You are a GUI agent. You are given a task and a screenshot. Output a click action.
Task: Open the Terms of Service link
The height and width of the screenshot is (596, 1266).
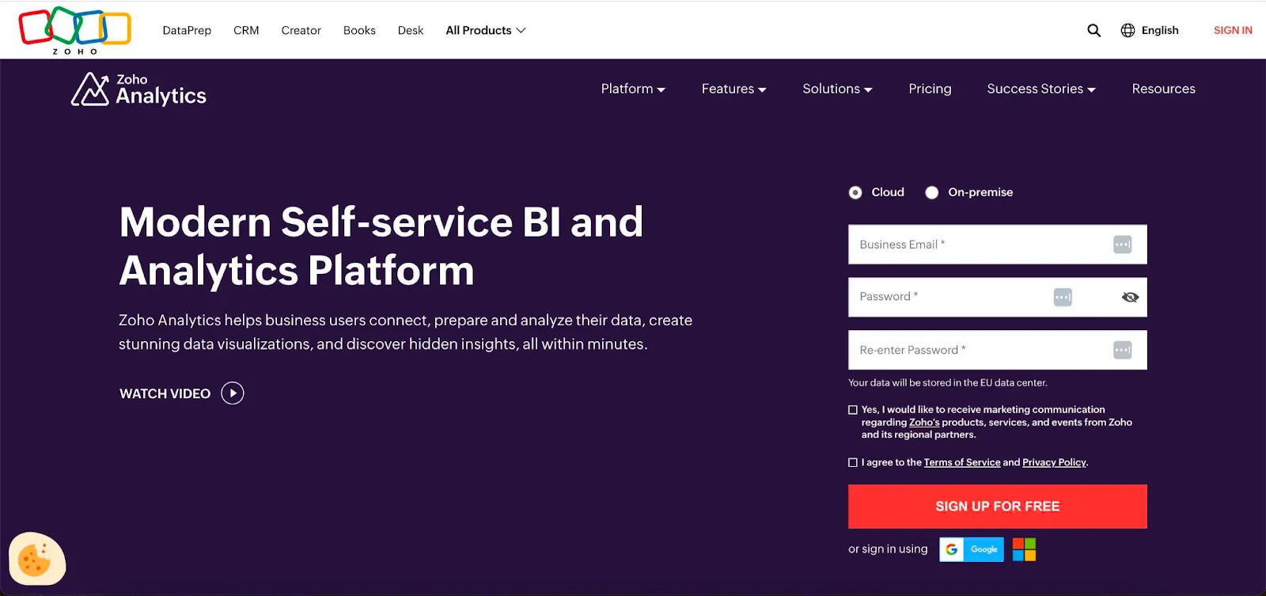962,462
